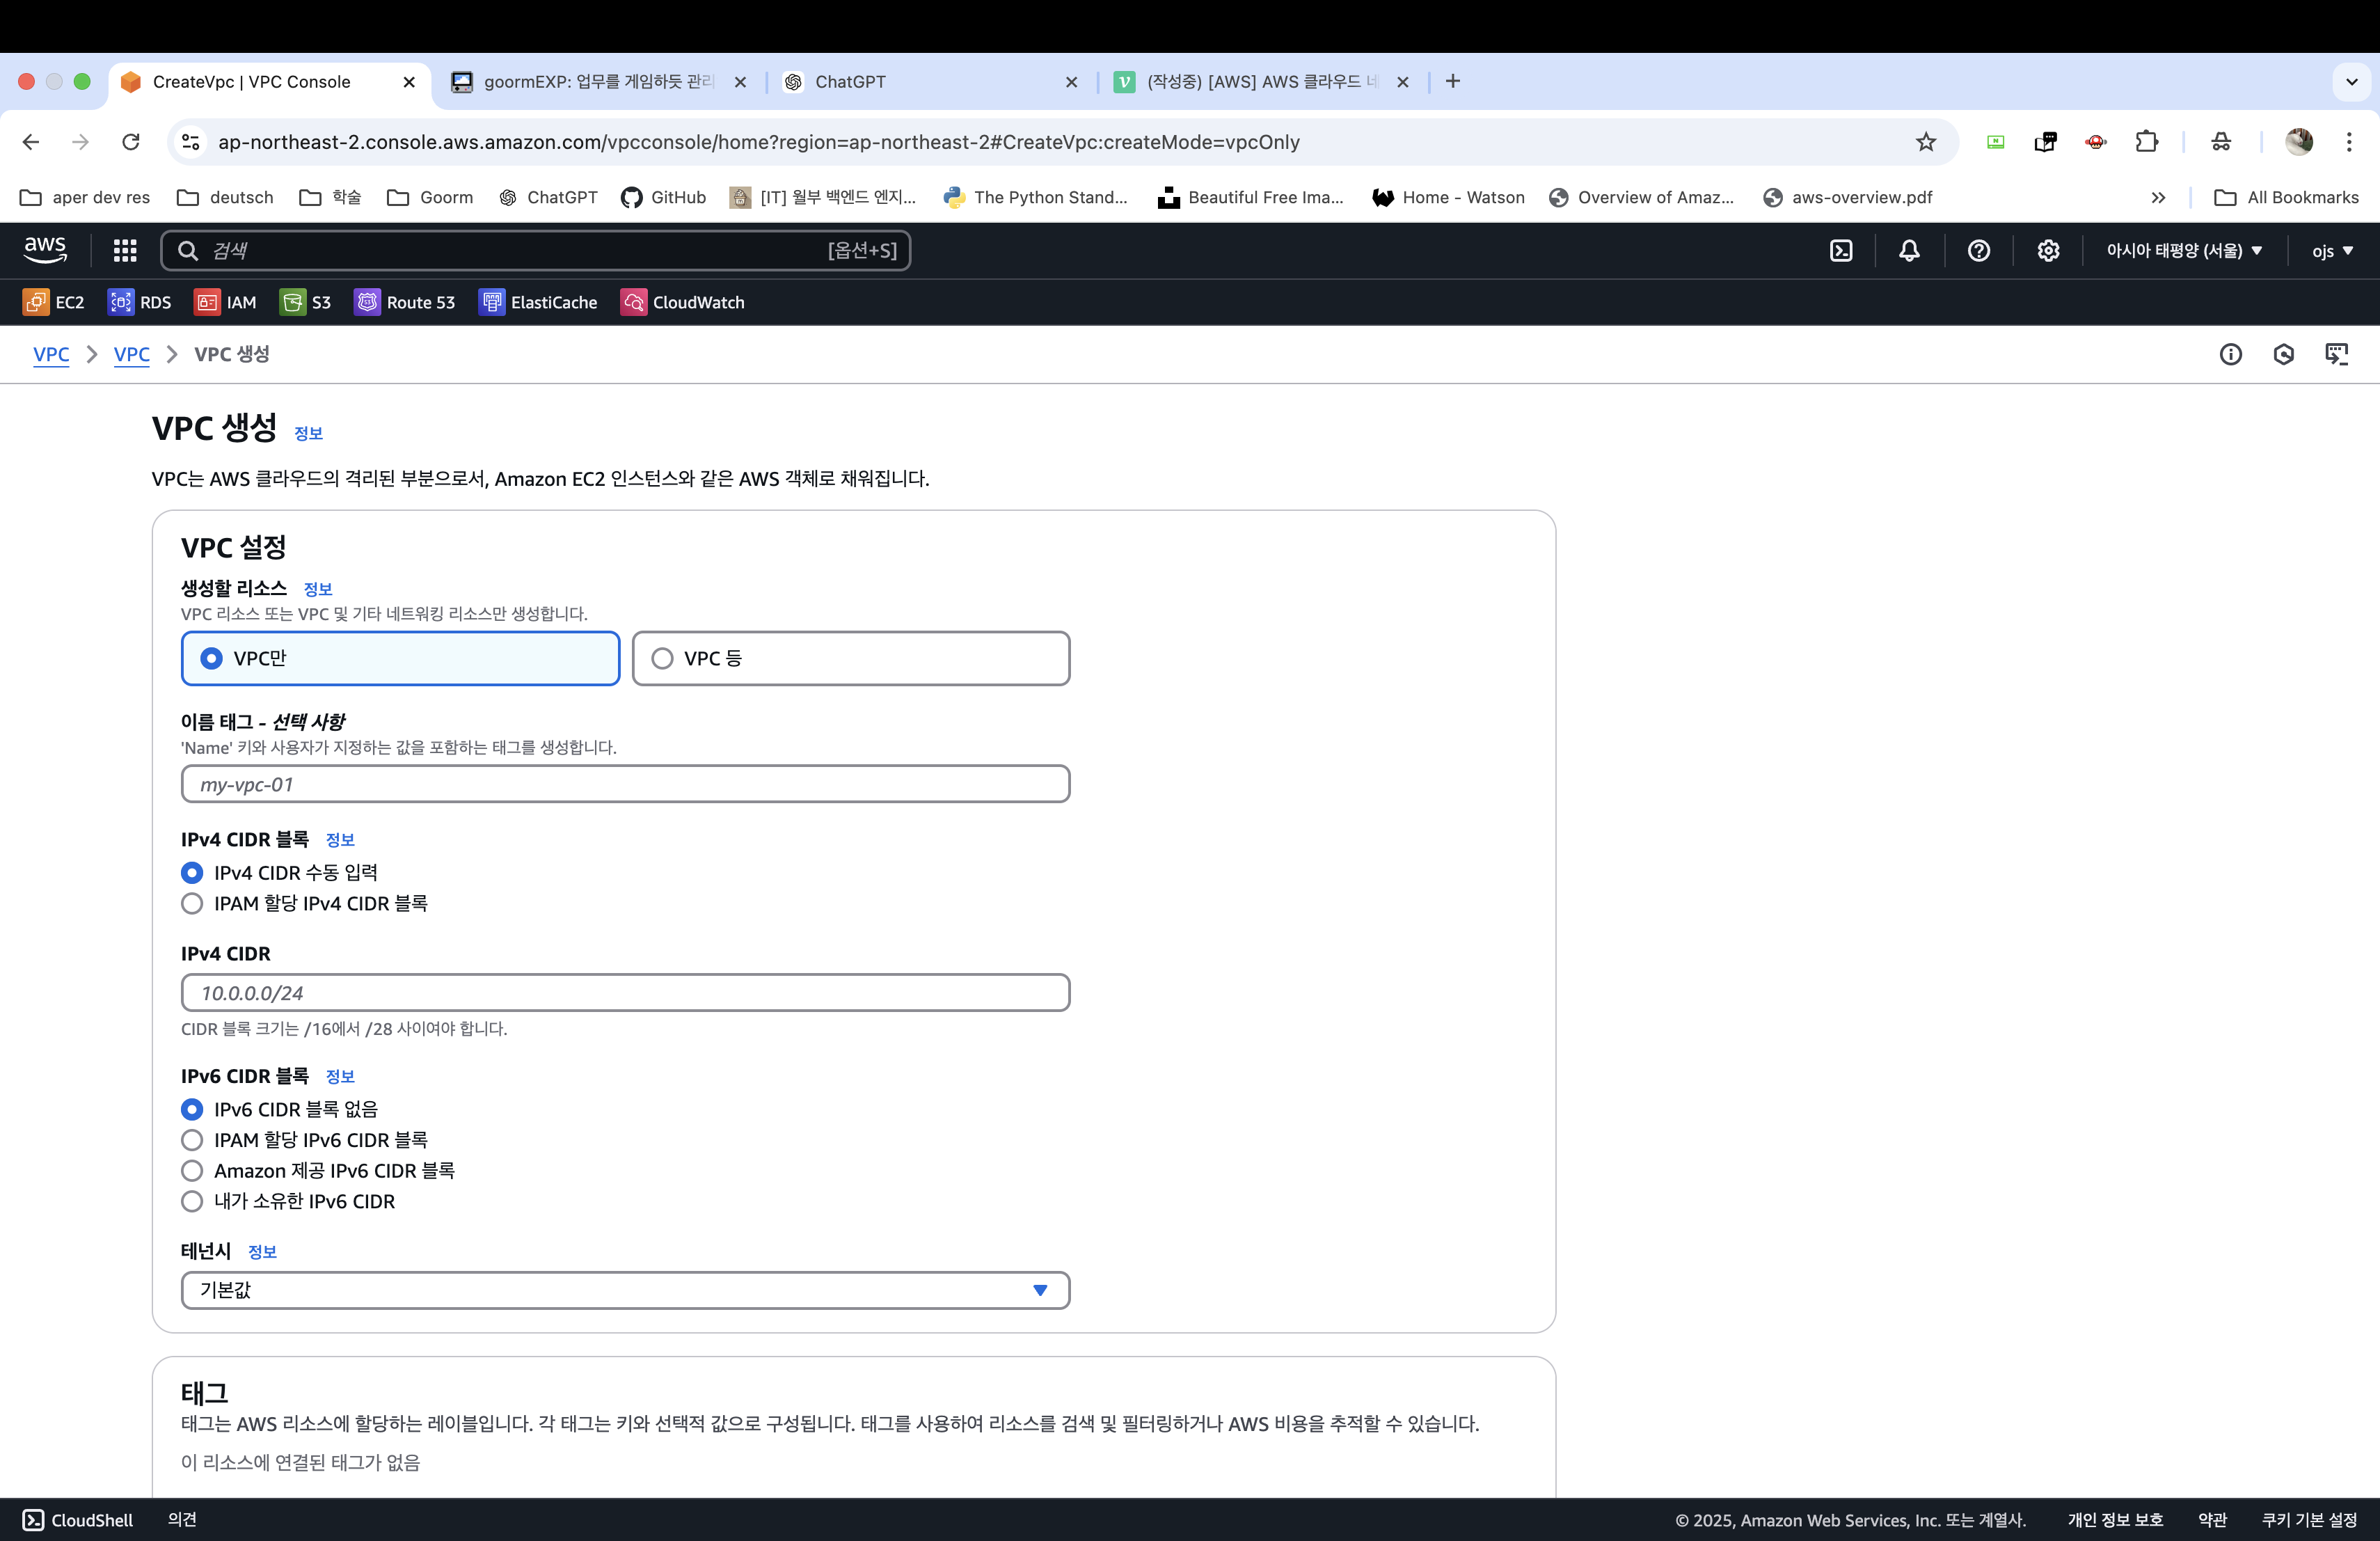Click the screen feedback icon at top right
This screenshot has height=1541, width=2380.
tap(2336, 354)
